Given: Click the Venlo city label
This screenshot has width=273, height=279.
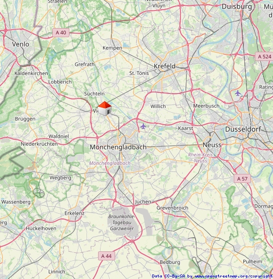Looking at the screenshot, I should (x=21, y=44).
